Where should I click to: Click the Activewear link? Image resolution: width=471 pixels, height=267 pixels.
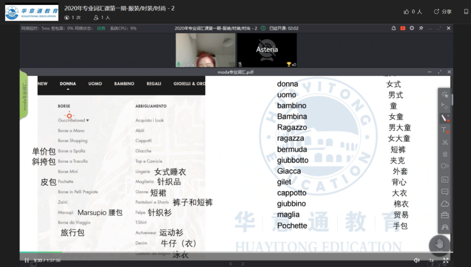[x=146, y=233]
